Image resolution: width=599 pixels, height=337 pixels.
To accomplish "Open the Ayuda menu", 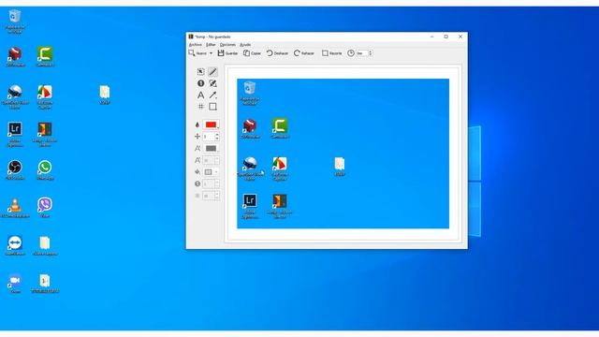I will coord(245,45).
